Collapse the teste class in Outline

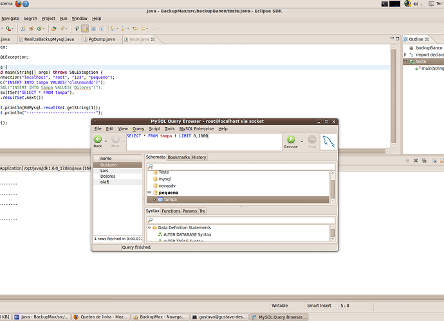pos(405,62)
